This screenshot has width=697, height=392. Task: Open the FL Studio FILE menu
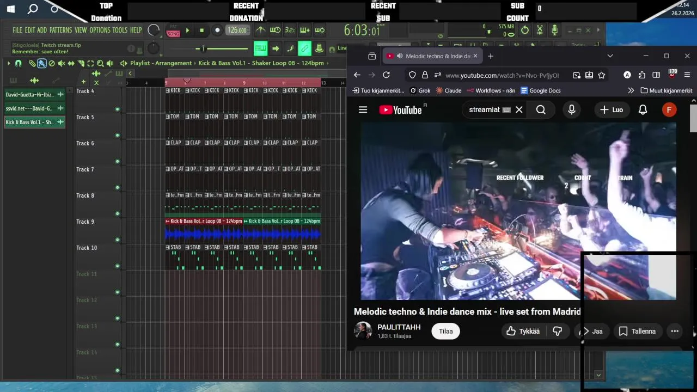(x=17, y=30)
